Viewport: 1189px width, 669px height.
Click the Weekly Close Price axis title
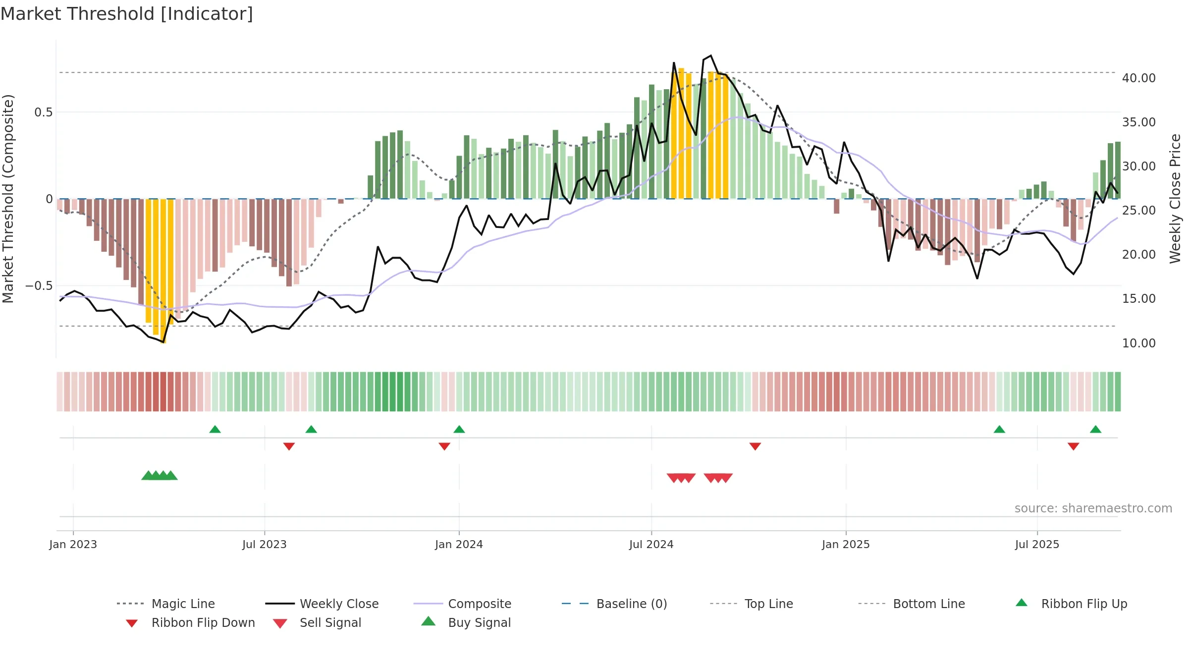1175,199
